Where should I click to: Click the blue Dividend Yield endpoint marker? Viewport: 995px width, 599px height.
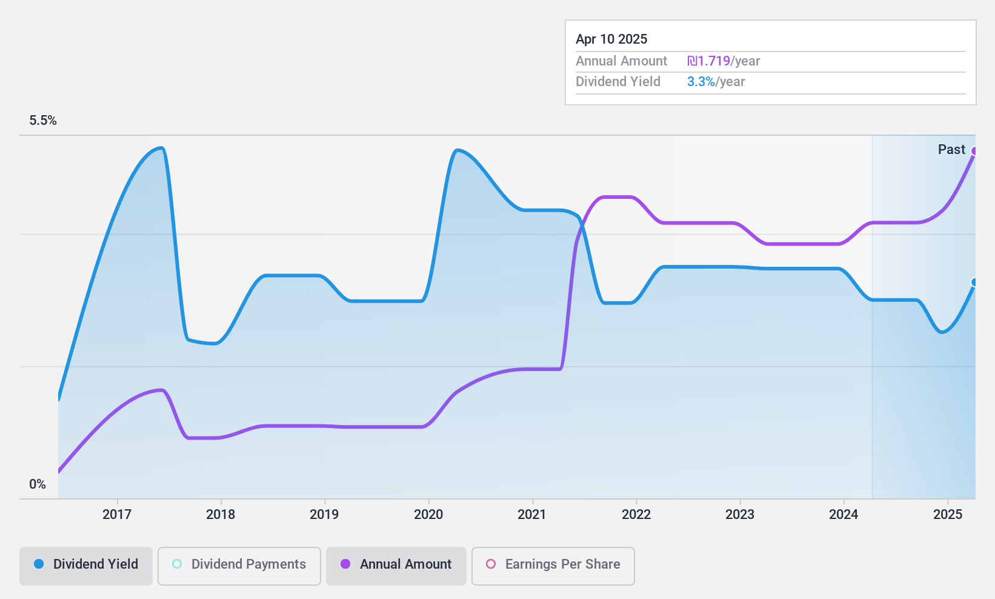(x=974, y=282)
